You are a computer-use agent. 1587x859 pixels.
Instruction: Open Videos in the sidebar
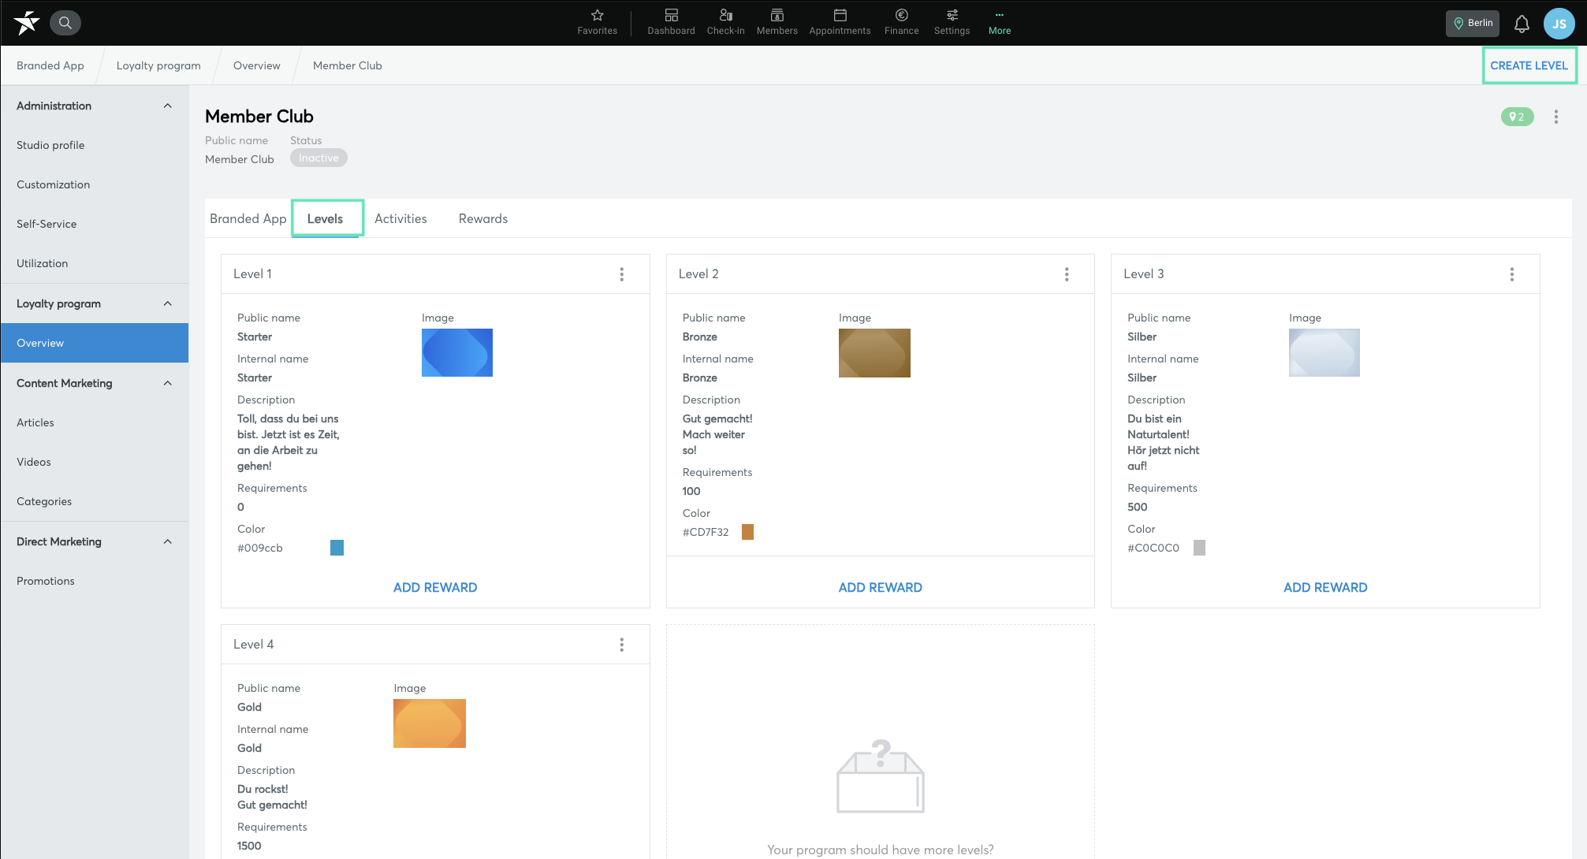[x=95, y=462]
